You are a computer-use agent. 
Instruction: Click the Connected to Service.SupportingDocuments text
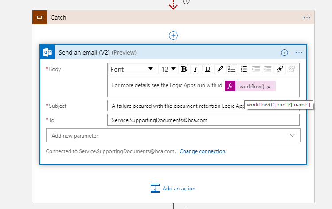point(111,151)
